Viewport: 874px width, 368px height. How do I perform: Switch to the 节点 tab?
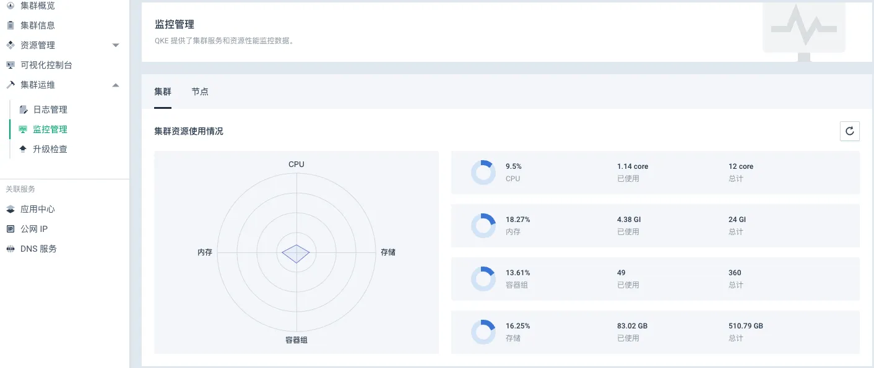click(199, 91)
